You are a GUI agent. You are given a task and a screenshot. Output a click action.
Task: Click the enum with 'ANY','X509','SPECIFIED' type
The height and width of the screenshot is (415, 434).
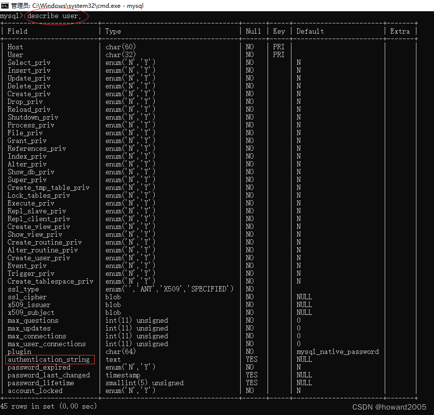pos(169,290)
